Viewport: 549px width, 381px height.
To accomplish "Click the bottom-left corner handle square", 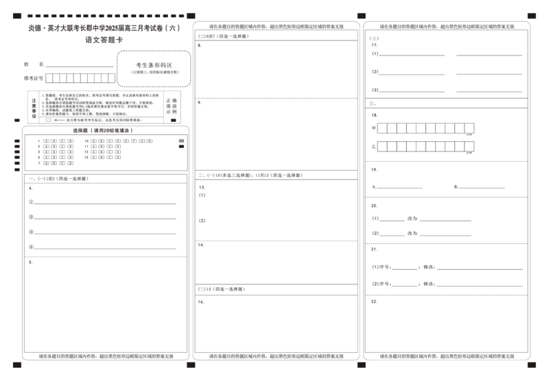I will tap(15, 367).
